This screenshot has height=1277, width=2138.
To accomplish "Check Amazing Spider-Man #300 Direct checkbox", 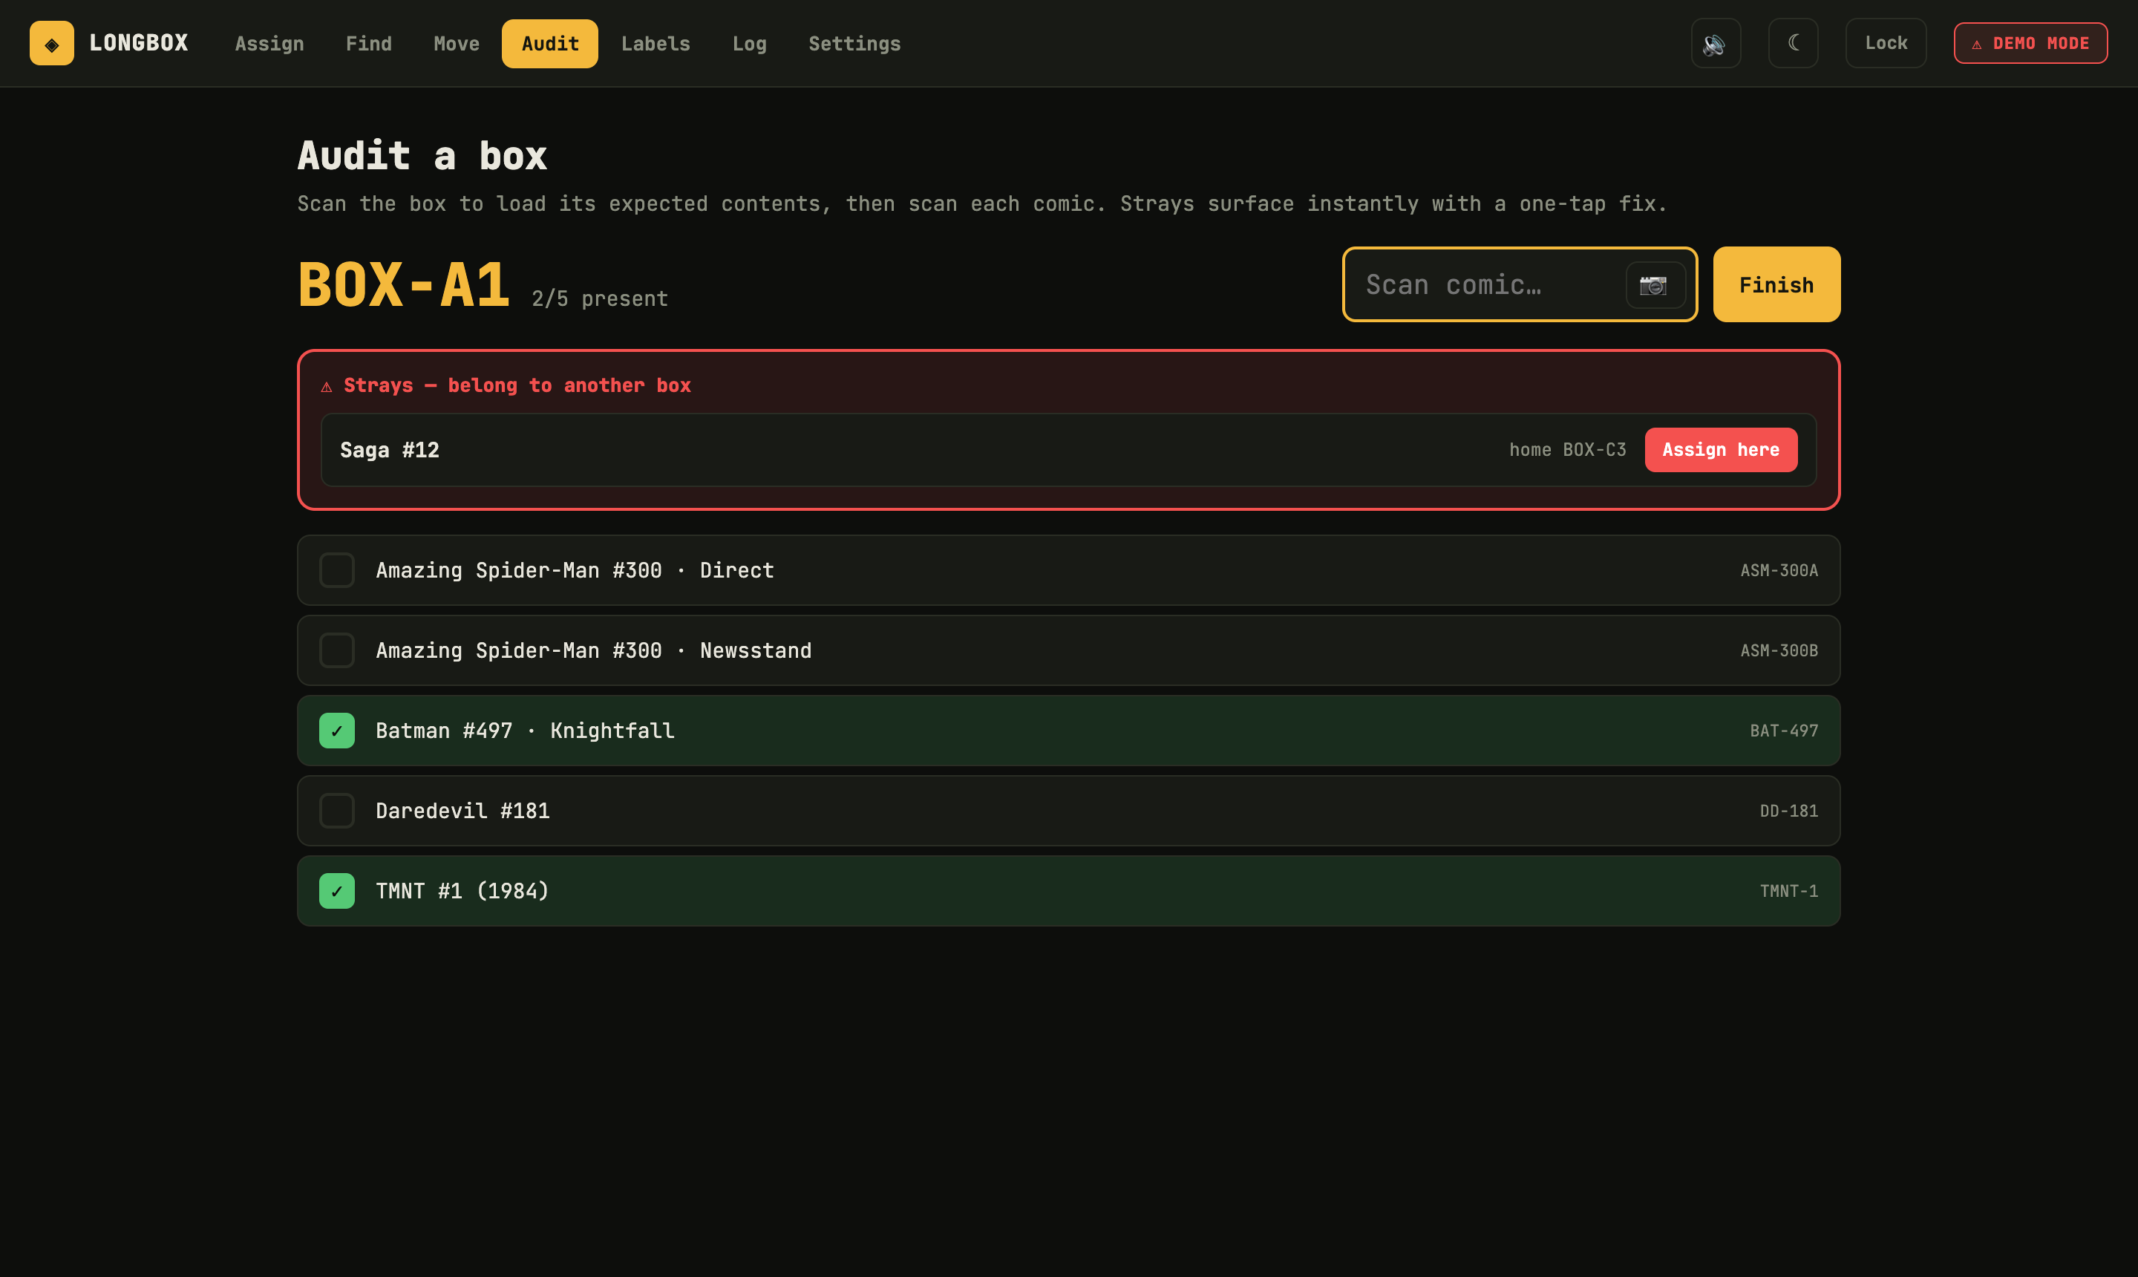I will click(x=337, y=570).
